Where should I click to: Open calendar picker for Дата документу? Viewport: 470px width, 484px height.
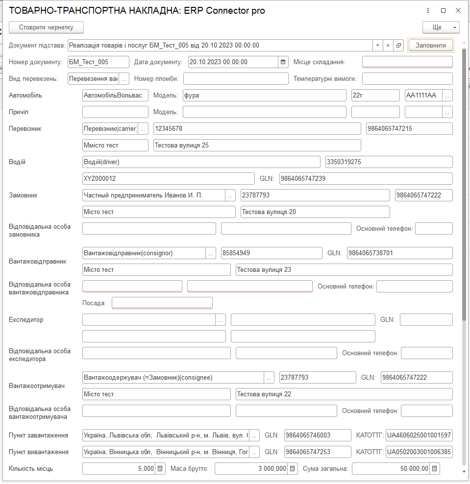click(283, 62)
